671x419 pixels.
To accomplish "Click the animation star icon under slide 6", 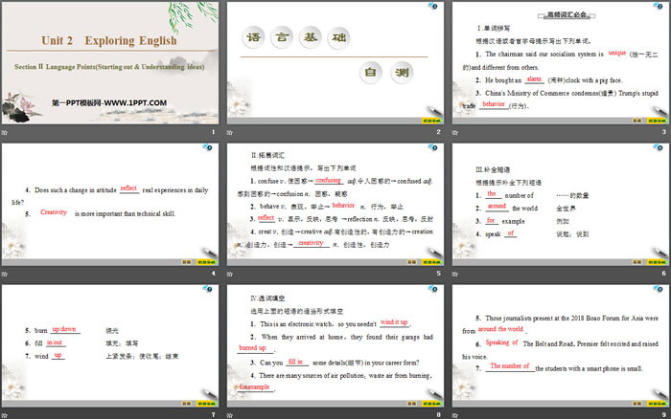I will click(x=455, y=274).
